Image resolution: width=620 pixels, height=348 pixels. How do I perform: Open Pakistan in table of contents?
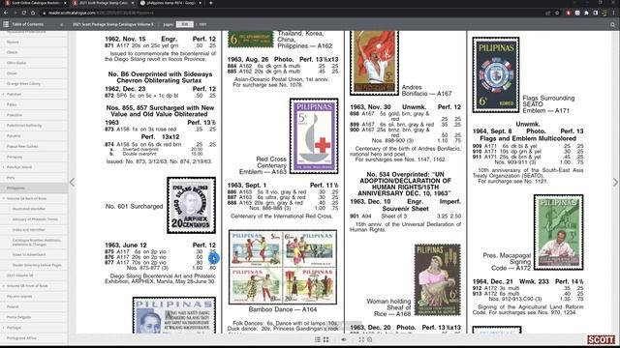point(15,95)
